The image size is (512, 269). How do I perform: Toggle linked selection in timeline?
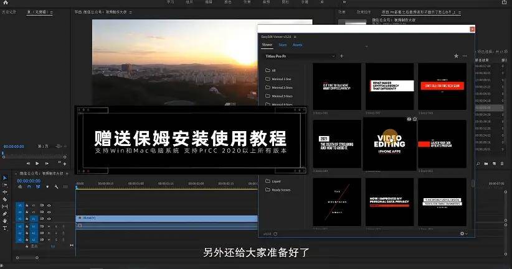coord(38,187)
